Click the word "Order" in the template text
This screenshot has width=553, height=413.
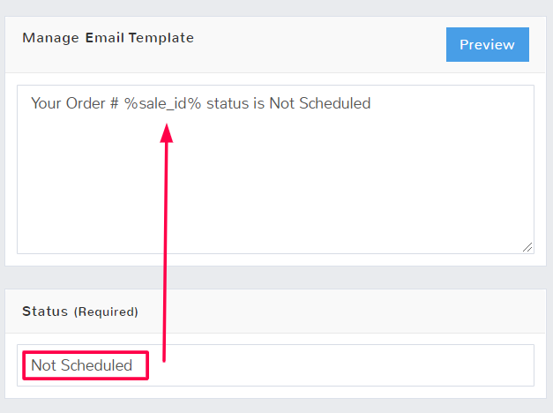point(85,103)
